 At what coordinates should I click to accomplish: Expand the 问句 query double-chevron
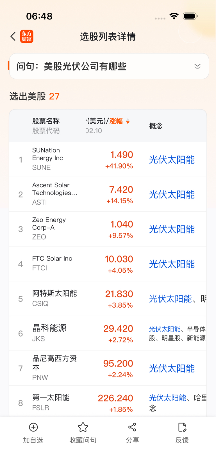click(x=197, y=66)
